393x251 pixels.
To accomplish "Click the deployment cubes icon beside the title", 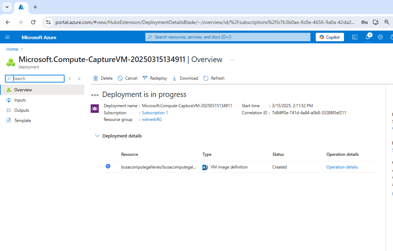I will click(x=11, y=62).
